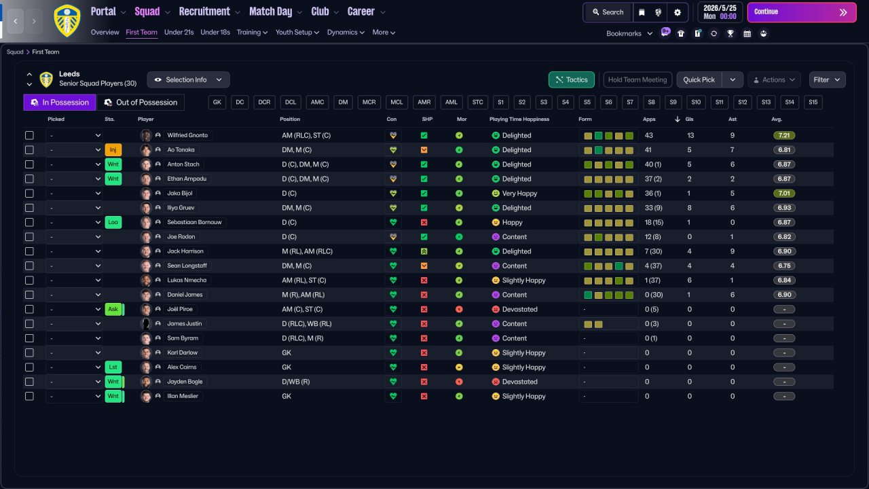Click the shirt shortcut icon
The width and height of the screenshot is (869, 489).
pyautogui.click(x=681, y=33)
